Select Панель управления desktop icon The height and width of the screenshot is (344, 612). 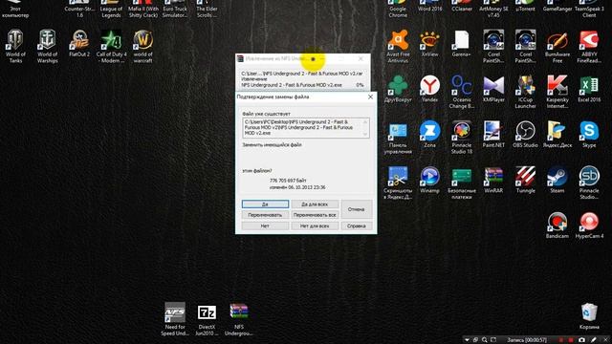[x=398, y=138]
